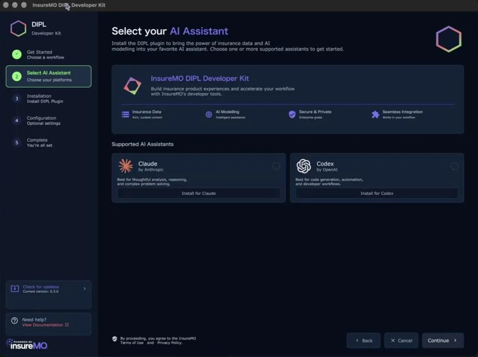
Task: Click "Select your AI Assistant" heading
Action: click(x=170, y=31)
